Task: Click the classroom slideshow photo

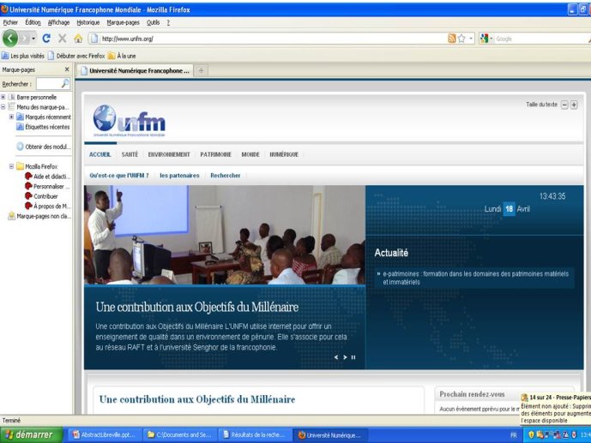Action: coord(225,235)
